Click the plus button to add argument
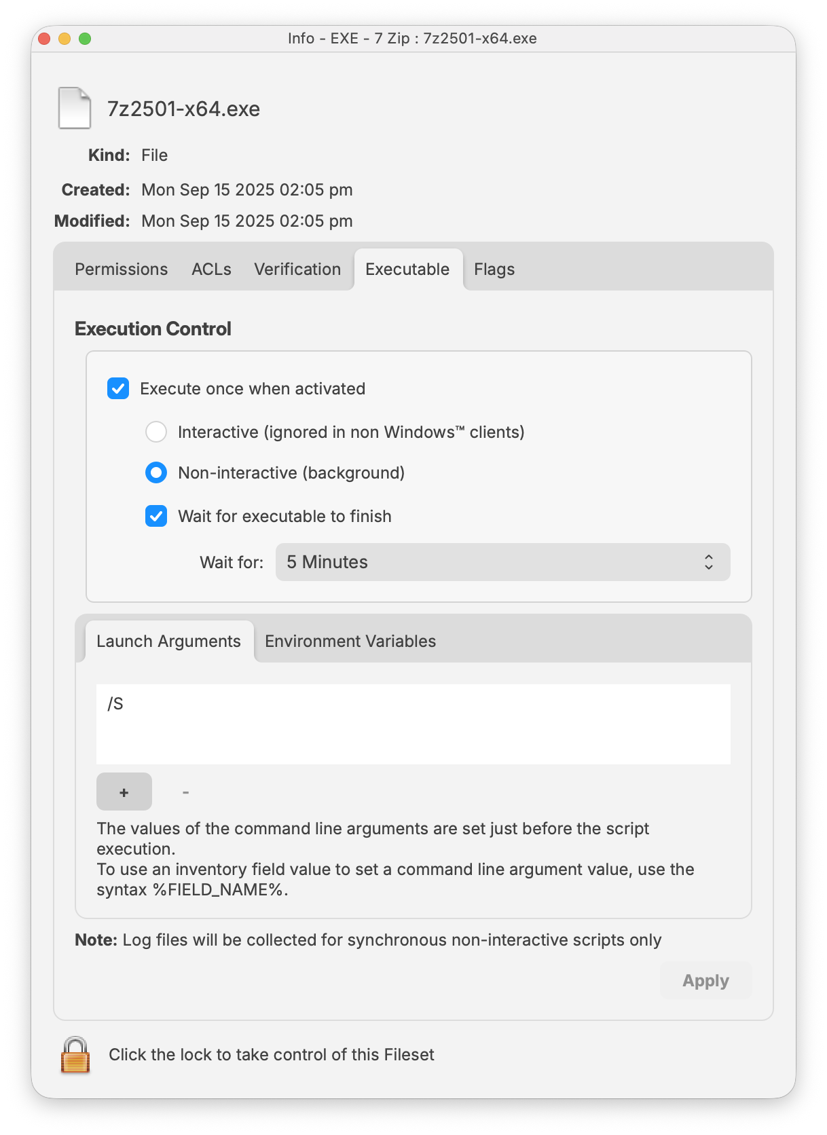 pyautogui.click(x=124, y=792)
